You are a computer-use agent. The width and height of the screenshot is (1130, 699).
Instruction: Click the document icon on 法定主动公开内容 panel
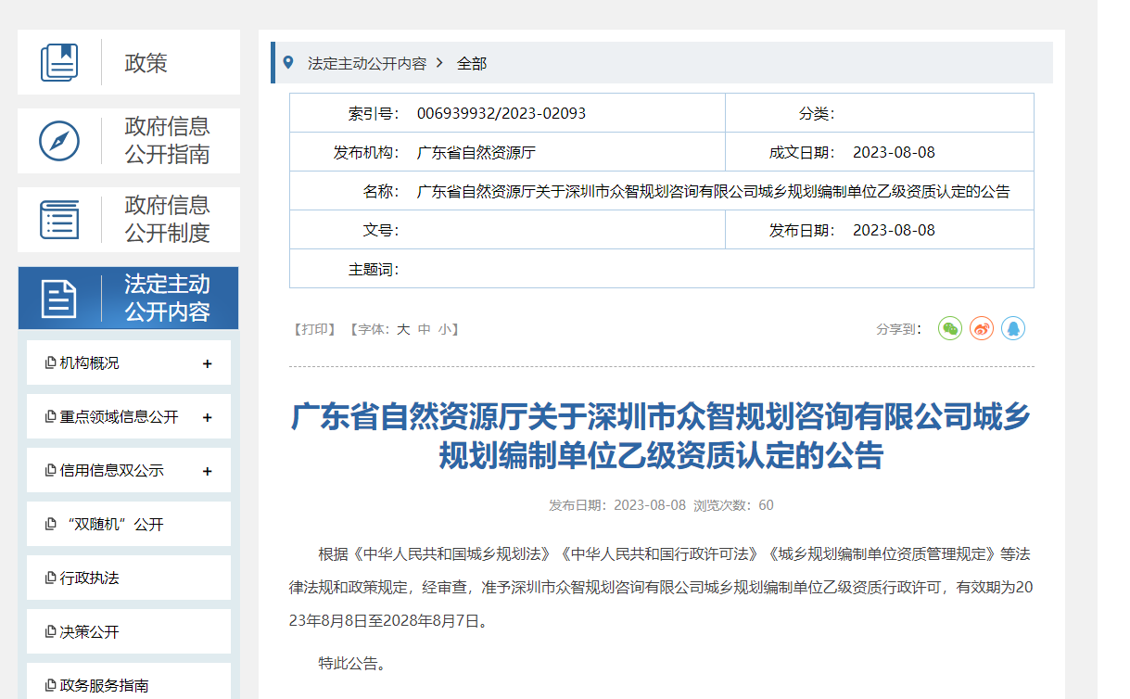click(59, 299)
